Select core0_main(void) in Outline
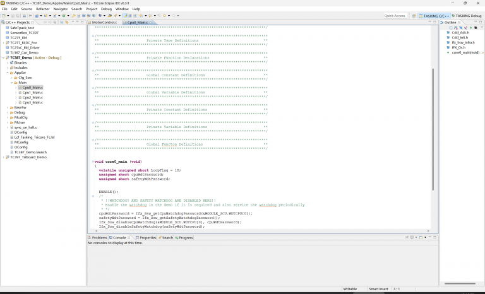The width and height of the screenshot is (485, 294). [x=465, y=52]
